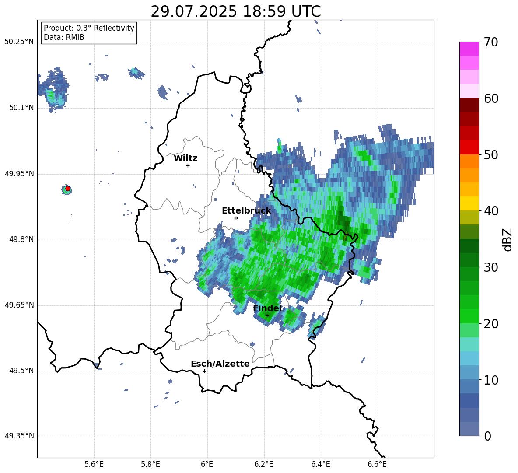518x473 pixels.
Task: Click the orange colorbar segment just below 50
Action: pos(469,161)
